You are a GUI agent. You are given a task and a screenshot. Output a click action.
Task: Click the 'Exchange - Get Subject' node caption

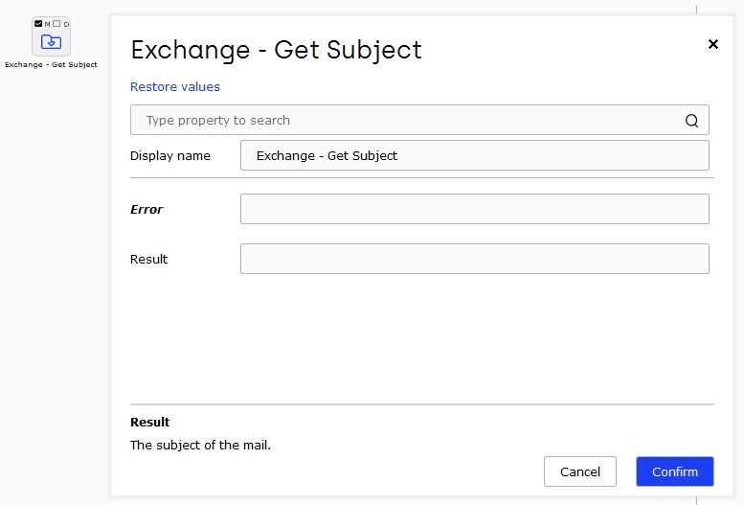pos(51,64)
